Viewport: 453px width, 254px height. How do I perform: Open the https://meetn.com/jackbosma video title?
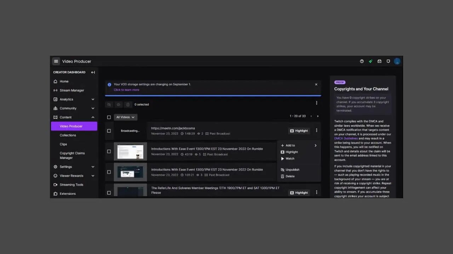point(173,128)
